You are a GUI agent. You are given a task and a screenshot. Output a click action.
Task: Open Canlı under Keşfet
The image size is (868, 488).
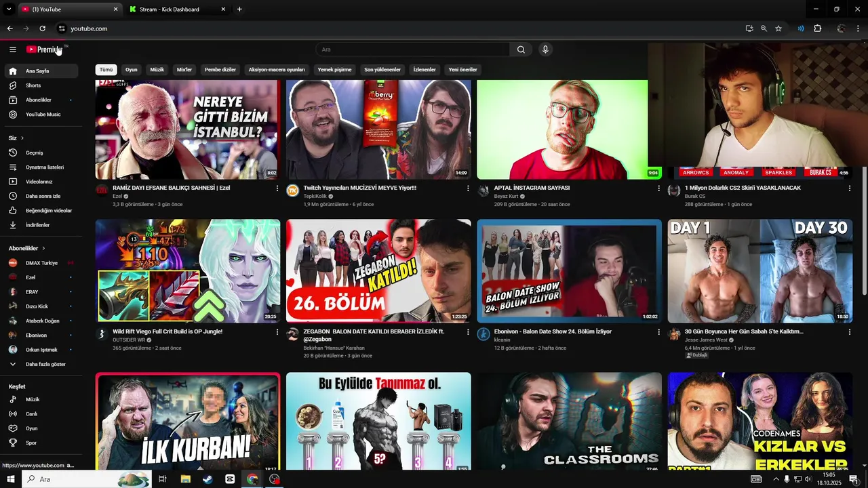[x=41, y=414]
